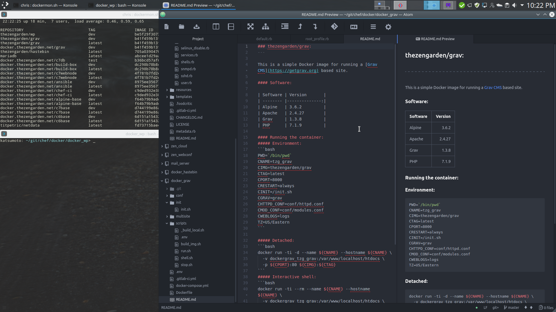Select the README.md editor tab

point(370,39)
